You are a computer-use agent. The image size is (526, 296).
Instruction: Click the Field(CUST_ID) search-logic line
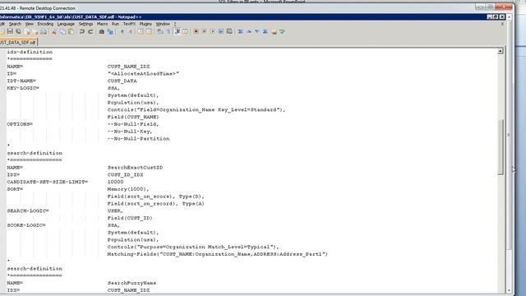click(130, 218)
